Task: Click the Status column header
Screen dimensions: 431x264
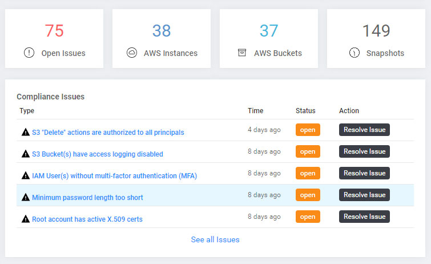Action: pyautogui.click(x=305, y=111)
